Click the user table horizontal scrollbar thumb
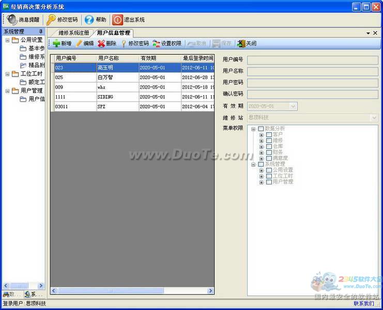This screenshot has width=383, height=310. pyautogui.click(x=111, y=291)
